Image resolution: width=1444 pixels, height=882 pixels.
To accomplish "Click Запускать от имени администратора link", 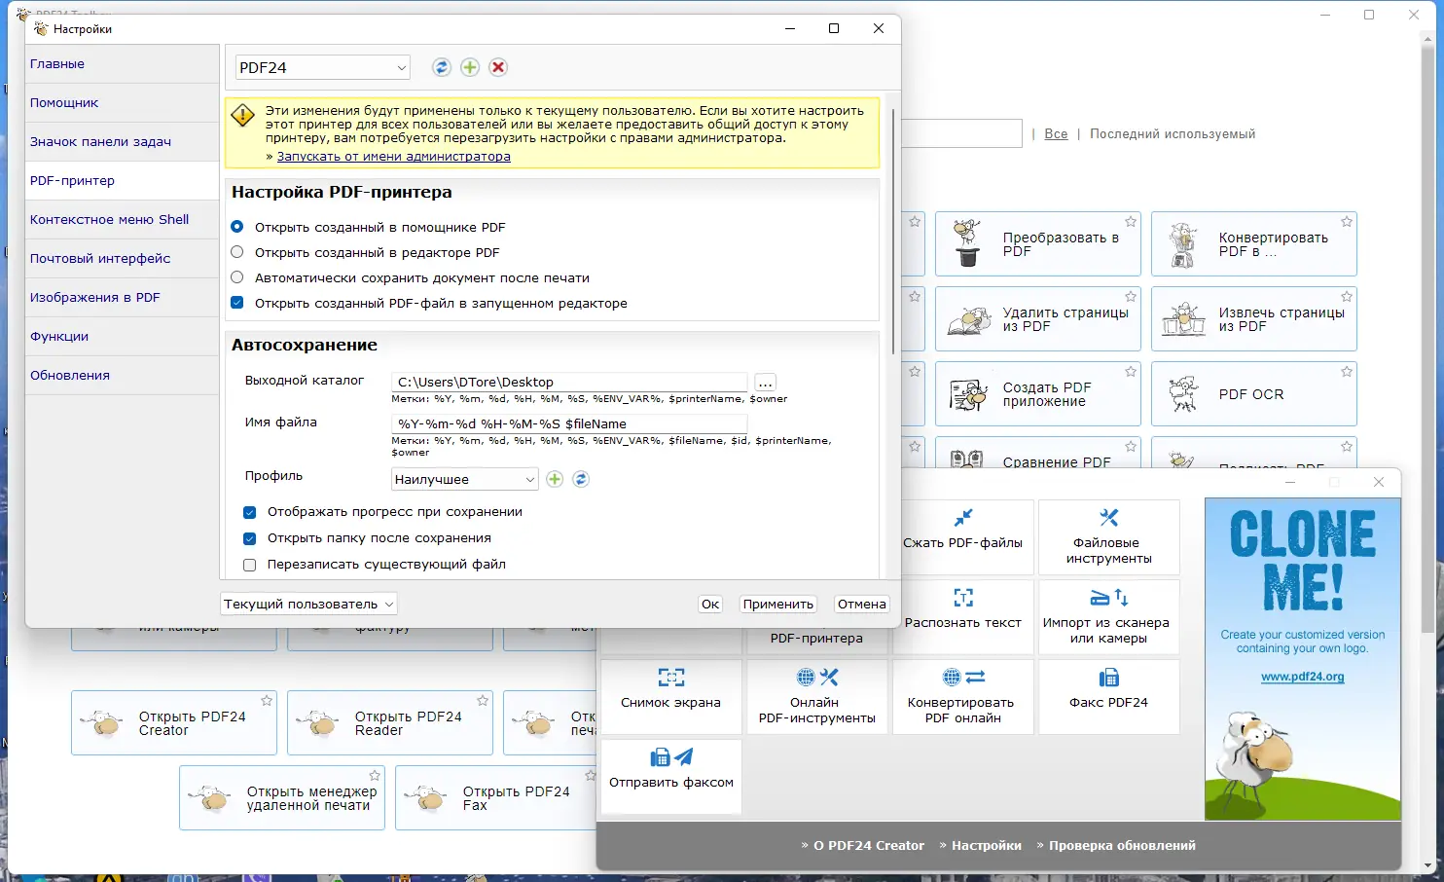I will tap(393, 157).
